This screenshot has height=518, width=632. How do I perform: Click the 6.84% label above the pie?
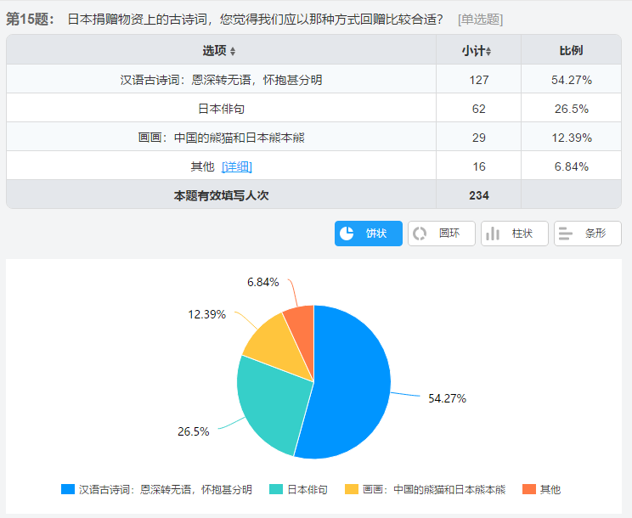[x=263, y=282]
